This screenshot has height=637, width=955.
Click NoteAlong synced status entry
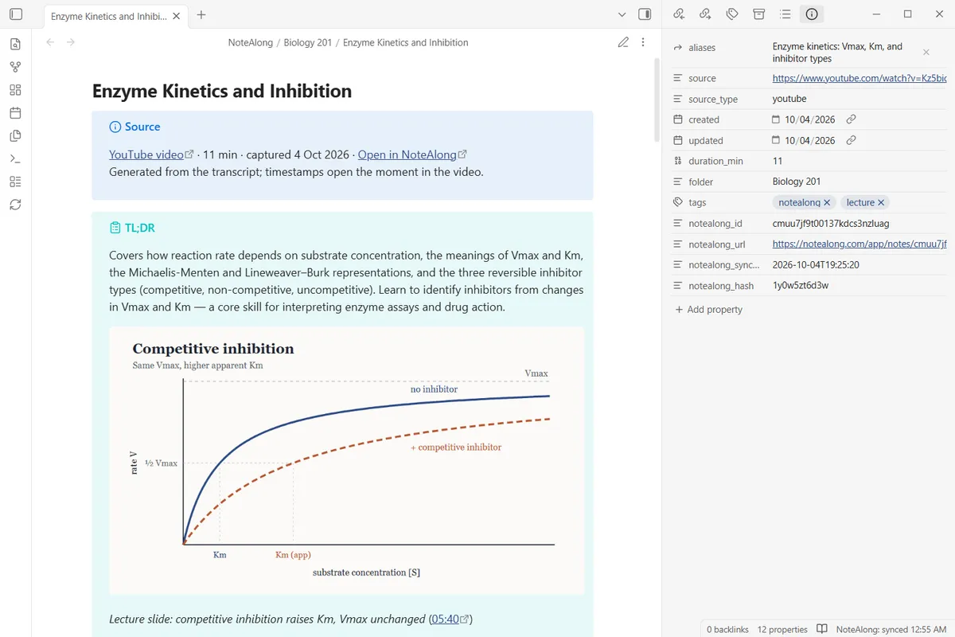(x=891, y=629)
